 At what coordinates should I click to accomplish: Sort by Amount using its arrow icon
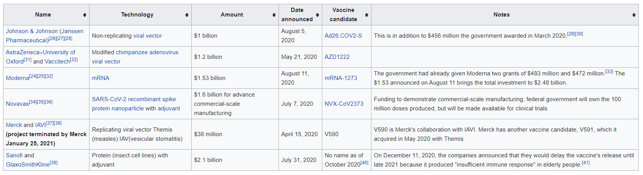pyautogui.click(x=274, y=15)
